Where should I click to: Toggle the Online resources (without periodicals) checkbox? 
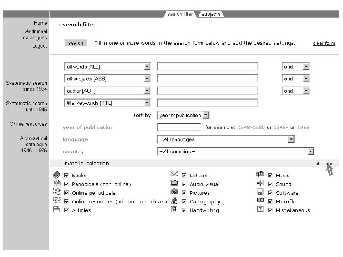pos(67,201)
